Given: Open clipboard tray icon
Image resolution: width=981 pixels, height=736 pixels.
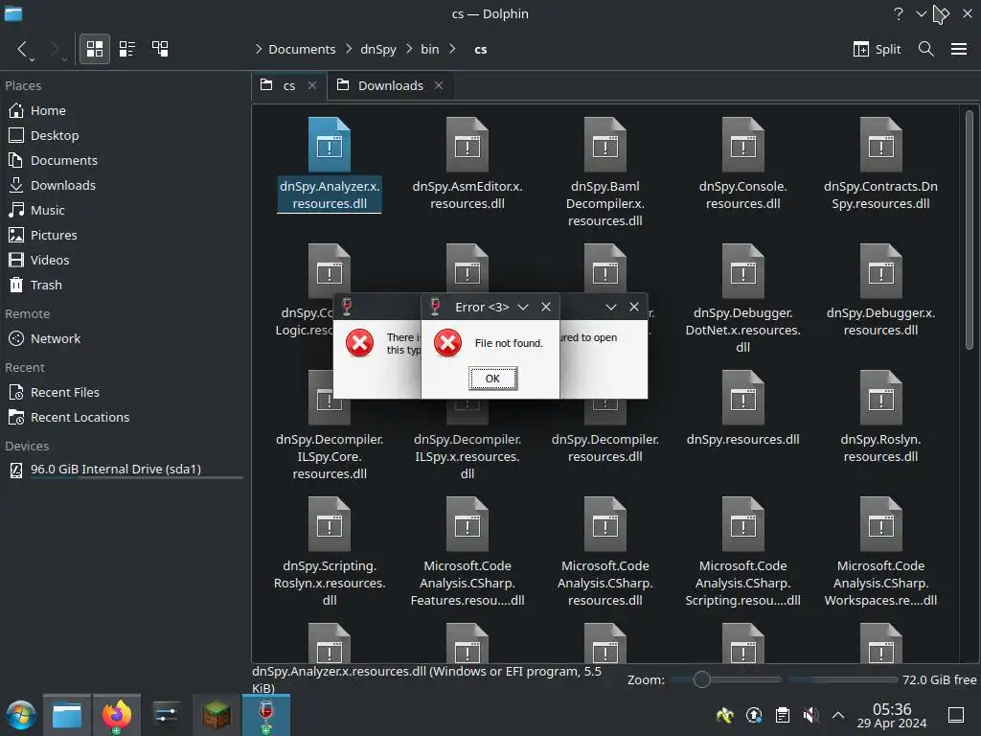Looking at the screenshot, I should point(782,715).
